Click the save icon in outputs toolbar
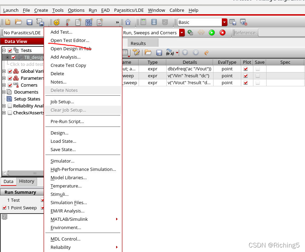305x252 pixels. 159,53
